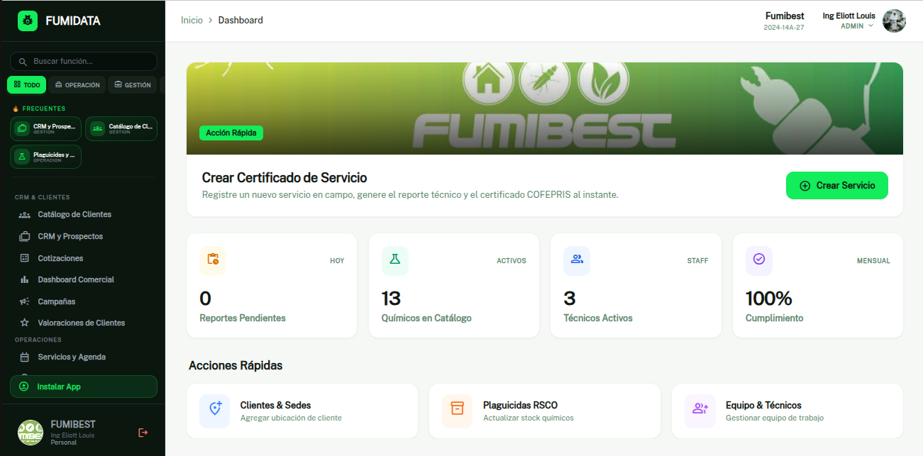Click the FUMIDATA bug logo icon
Image resolution: width=923 pixels, height=456 pixels.
pyautogui.click(x=28, y=21)
